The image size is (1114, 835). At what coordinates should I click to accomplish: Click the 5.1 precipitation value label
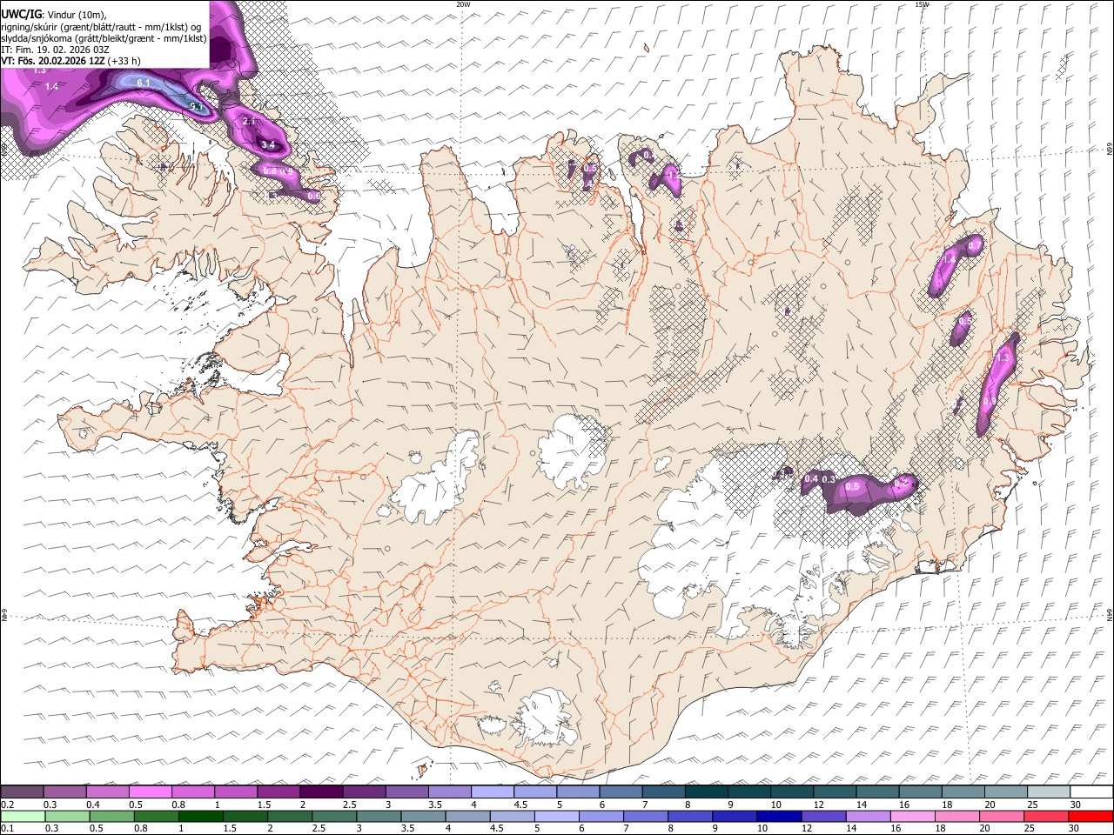tap(197, 107)
